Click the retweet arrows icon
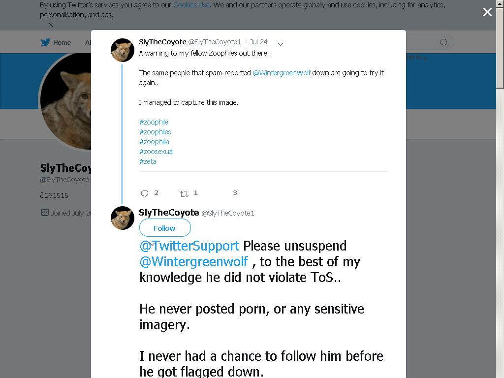This screenshot has width=504, height=378. pos(184,193)
